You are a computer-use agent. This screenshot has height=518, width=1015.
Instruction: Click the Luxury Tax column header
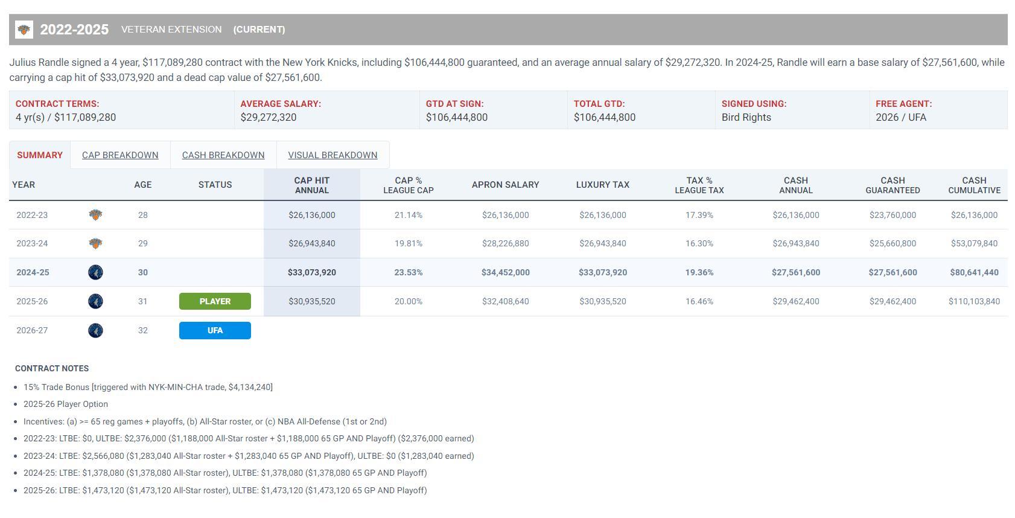[602, 185]
